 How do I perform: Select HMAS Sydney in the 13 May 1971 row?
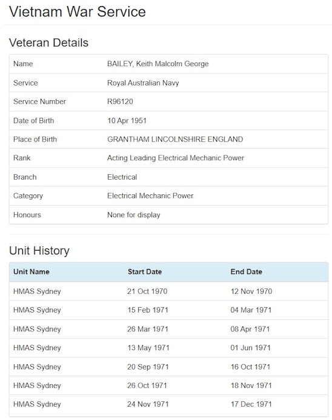click(x=37, y=348)
